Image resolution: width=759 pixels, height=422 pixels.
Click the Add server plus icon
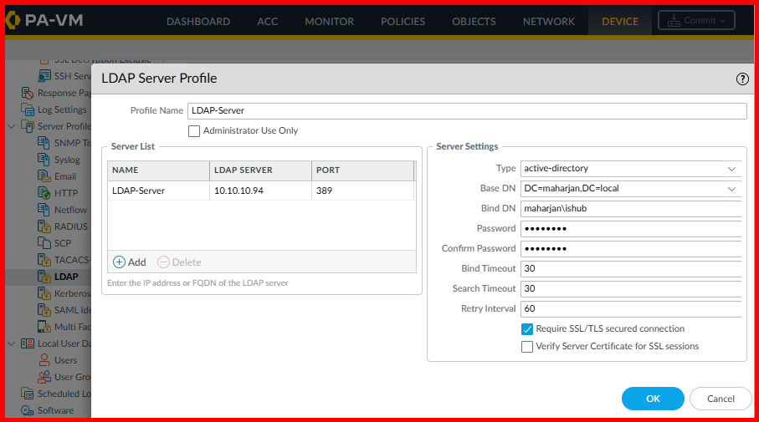(119, 262)
